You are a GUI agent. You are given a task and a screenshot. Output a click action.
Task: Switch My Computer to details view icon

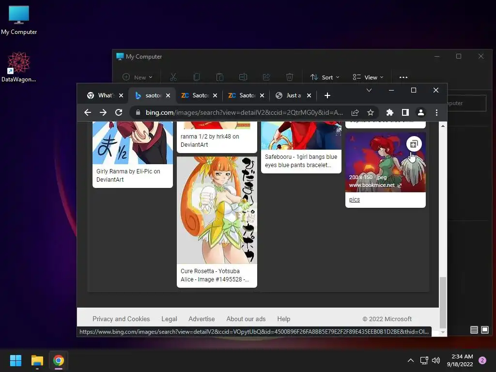474,330
